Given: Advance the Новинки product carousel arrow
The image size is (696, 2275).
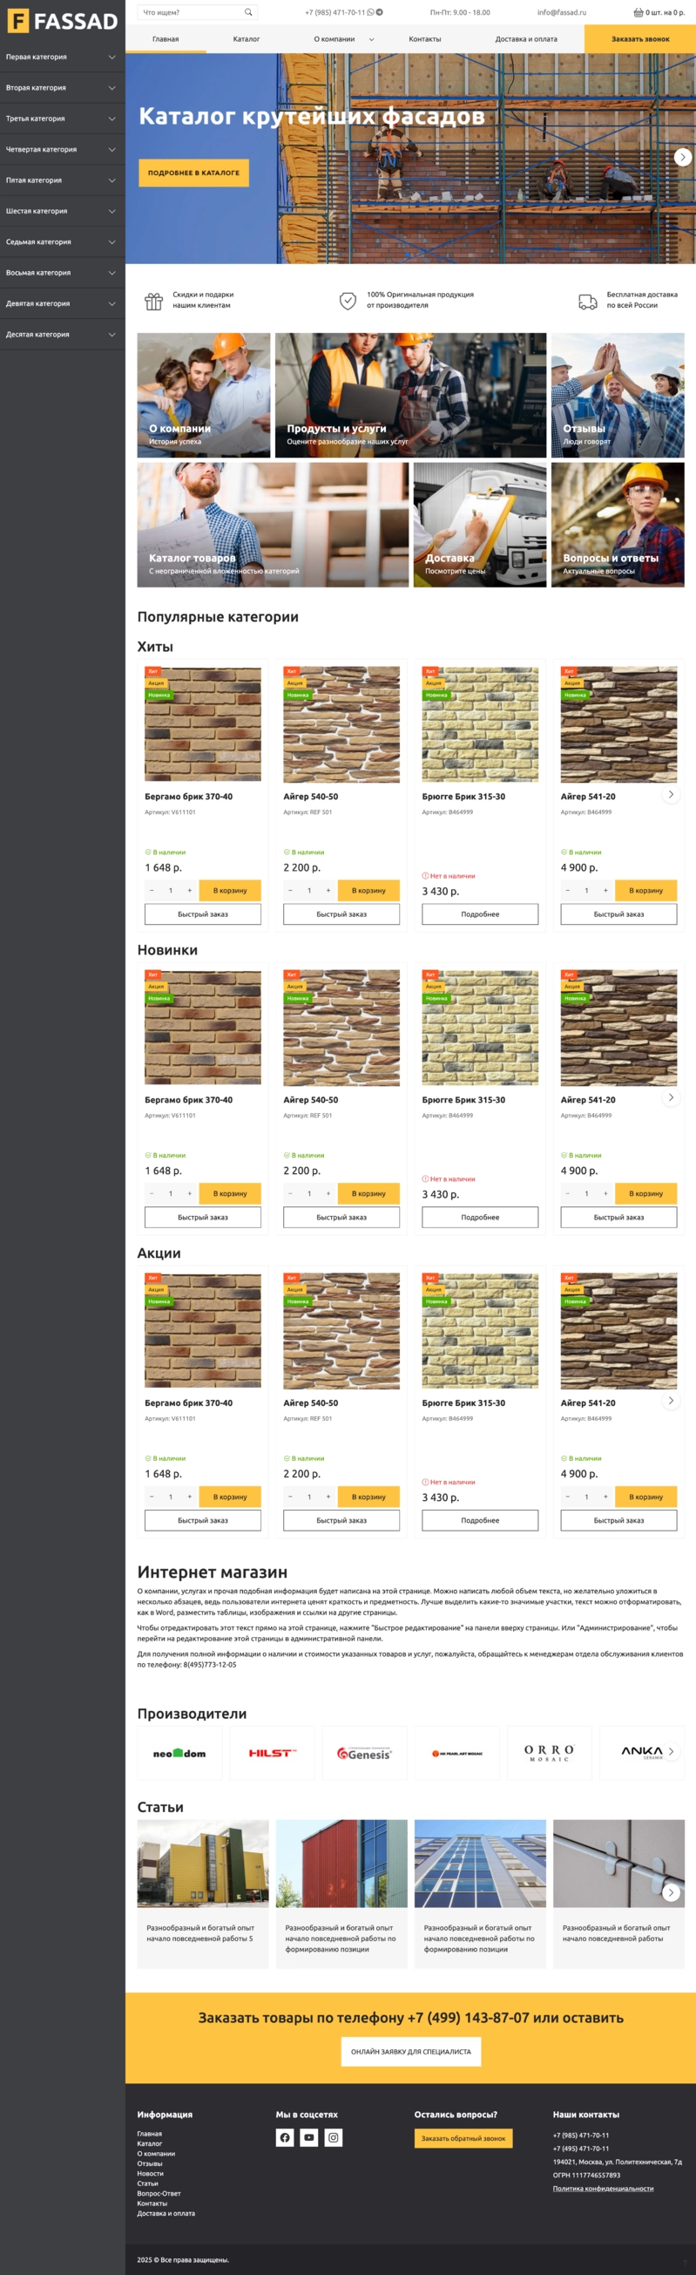Looking at the screenshot, I should tap(671, 1097).
